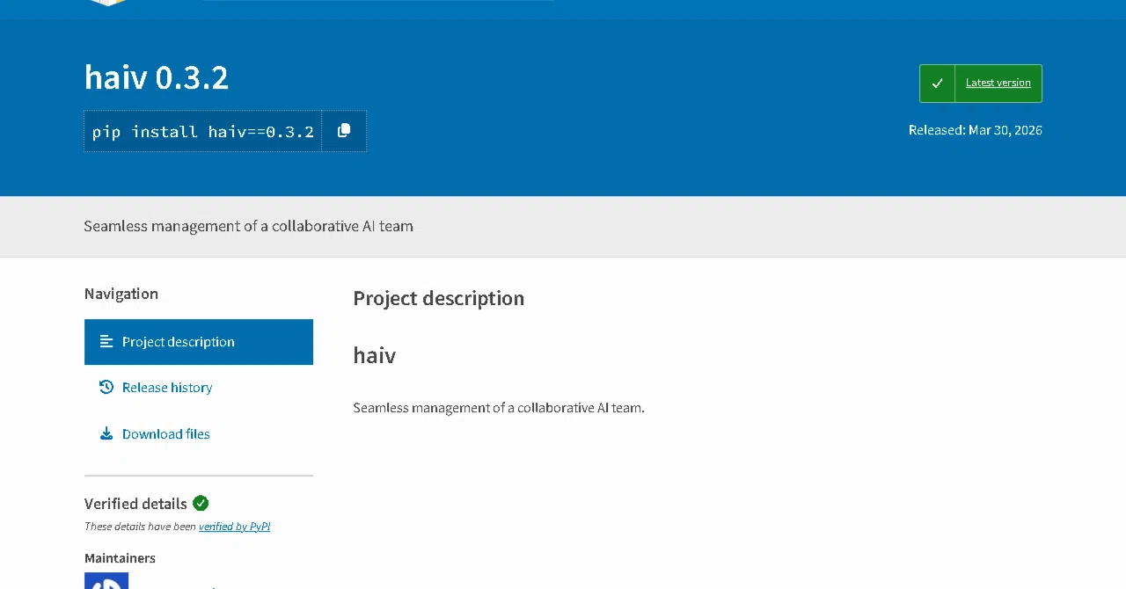Click the green verified checkmark icon
This screenshot has width=1126, height=589.
coord(201,504)
